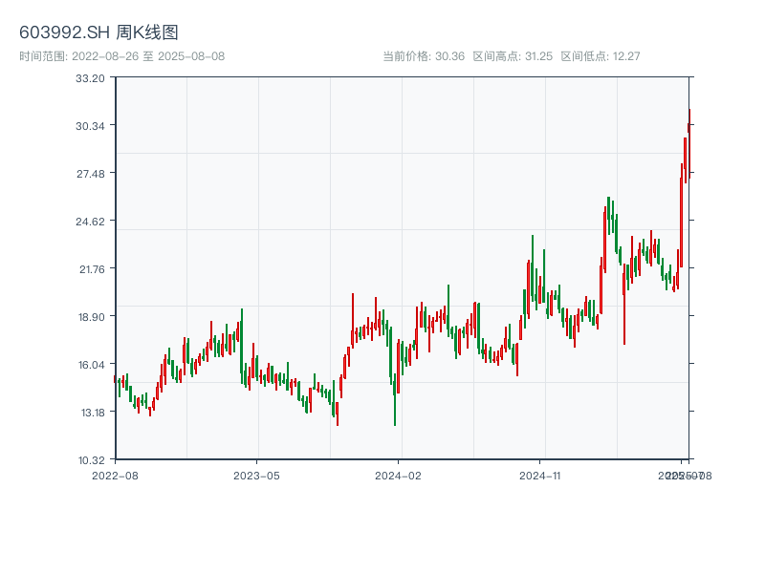Image resolution: width=765 pixels, height=573 pixels.
Task: Select the 2022-08 x-axis date label
Action: (115, 475)
